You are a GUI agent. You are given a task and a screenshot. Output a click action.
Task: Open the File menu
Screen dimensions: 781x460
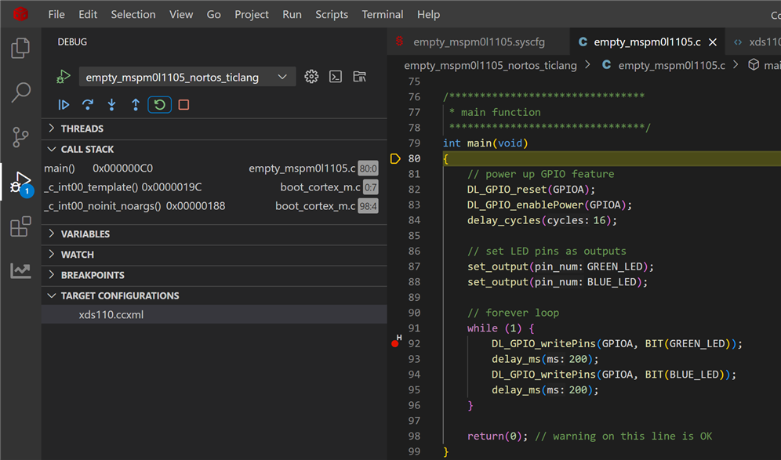coord(56,14)
